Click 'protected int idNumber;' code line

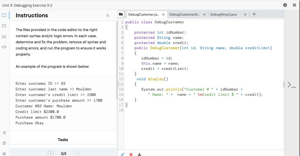tap(160, 32)
